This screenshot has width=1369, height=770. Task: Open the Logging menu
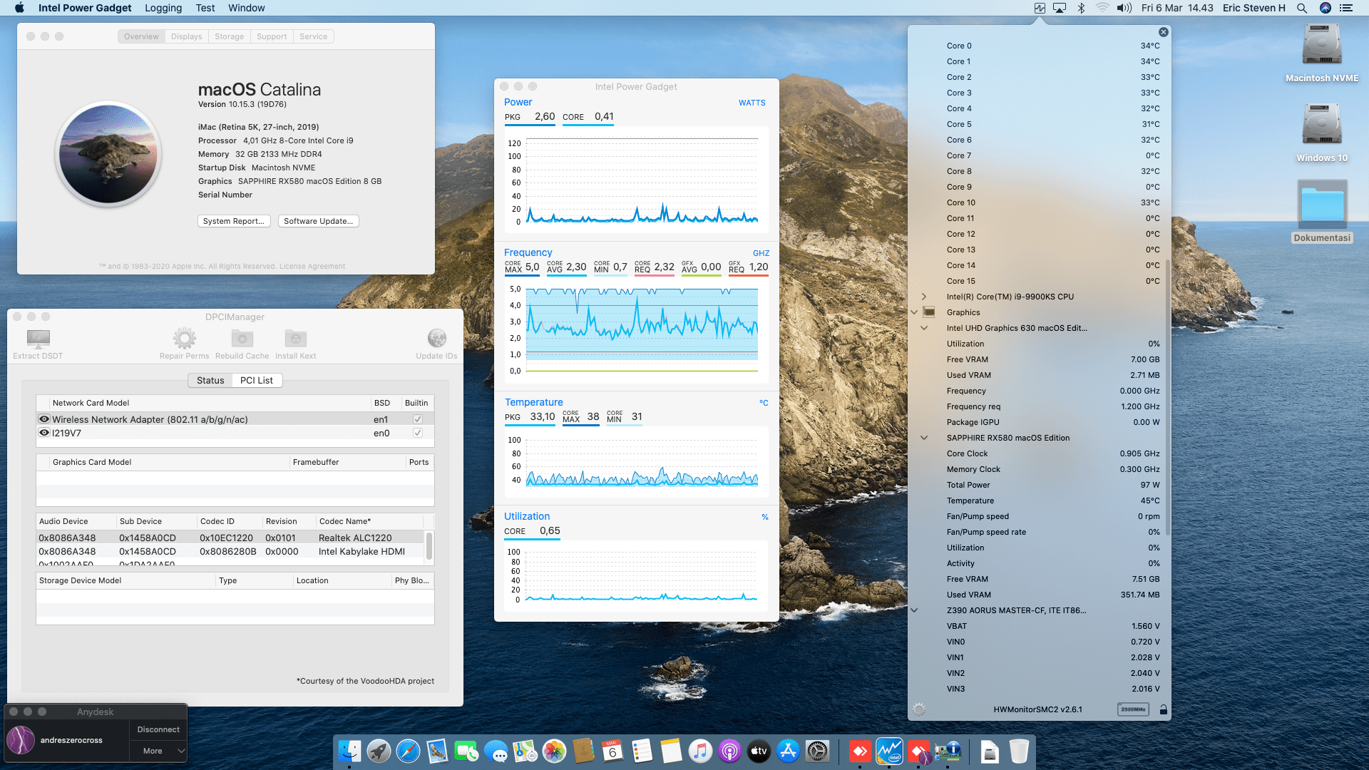(x=163, y=8)
